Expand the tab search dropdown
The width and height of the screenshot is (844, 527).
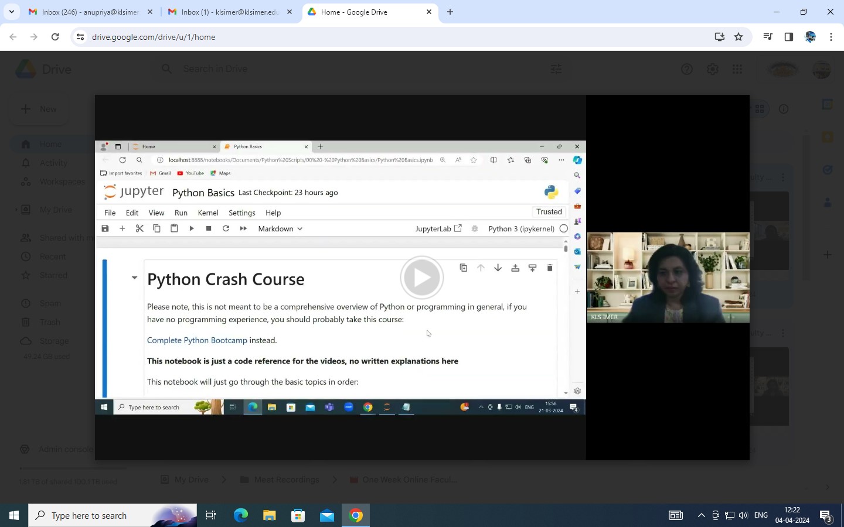(x=11, y=12)
